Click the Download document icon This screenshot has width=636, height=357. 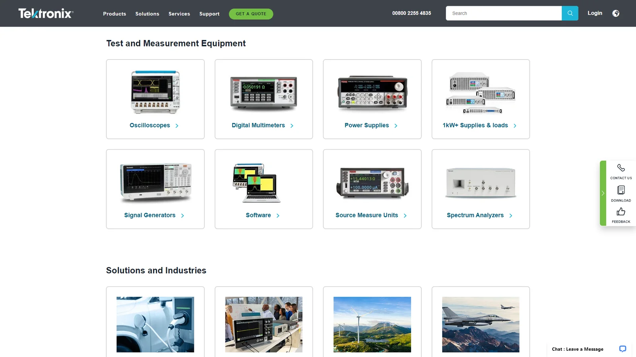pos(621,190)
